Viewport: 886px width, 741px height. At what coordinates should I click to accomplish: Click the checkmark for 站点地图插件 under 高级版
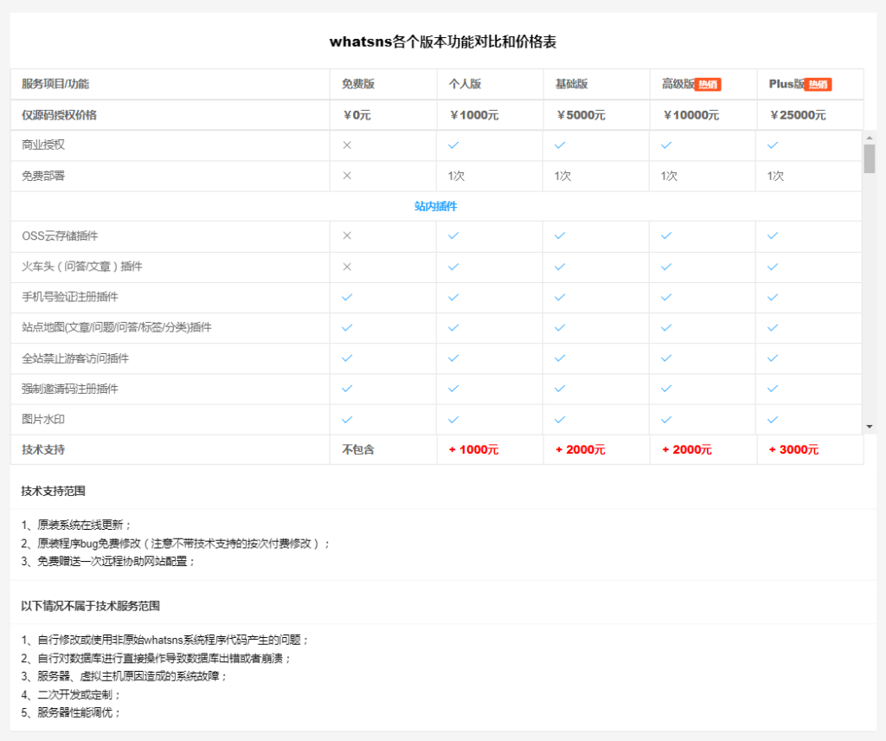click(x=666, y=328)
